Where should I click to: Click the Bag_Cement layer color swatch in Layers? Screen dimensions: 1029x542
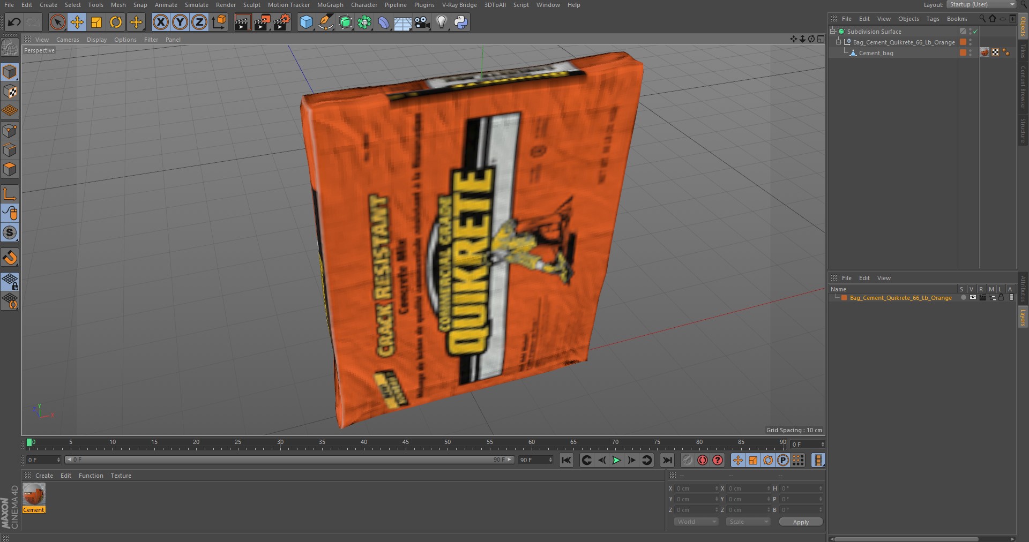(844, 298)
